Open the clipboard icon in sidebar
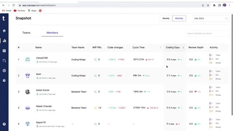 [4, 51]
